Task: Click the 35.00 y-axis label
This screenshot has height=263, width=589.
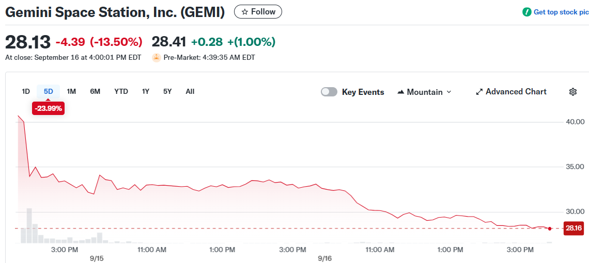Action: [575, 167]
